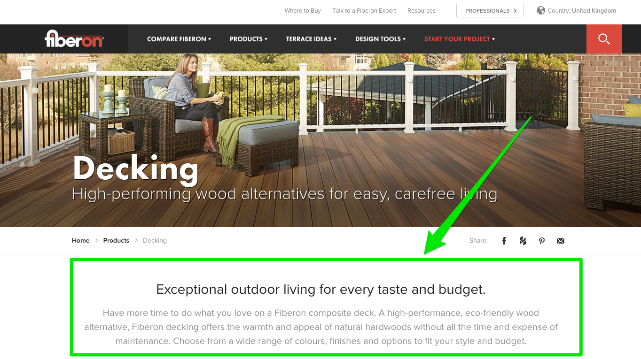The height and width of the screenshot is (359, 641).
Task: Expand the Products dropdown menu
Action: (249, 39)
